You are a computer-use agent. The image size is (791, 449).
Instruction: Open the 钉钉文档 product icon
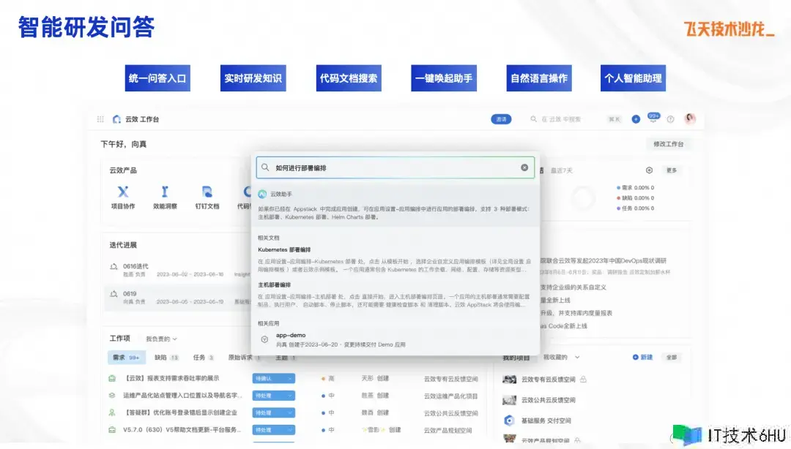[x=207, y=192]
